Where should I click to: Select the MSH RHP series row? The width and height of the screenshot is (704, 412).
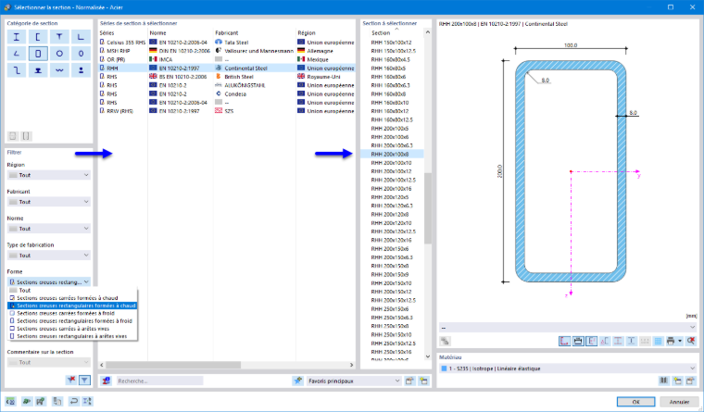(x=226, y=51)
